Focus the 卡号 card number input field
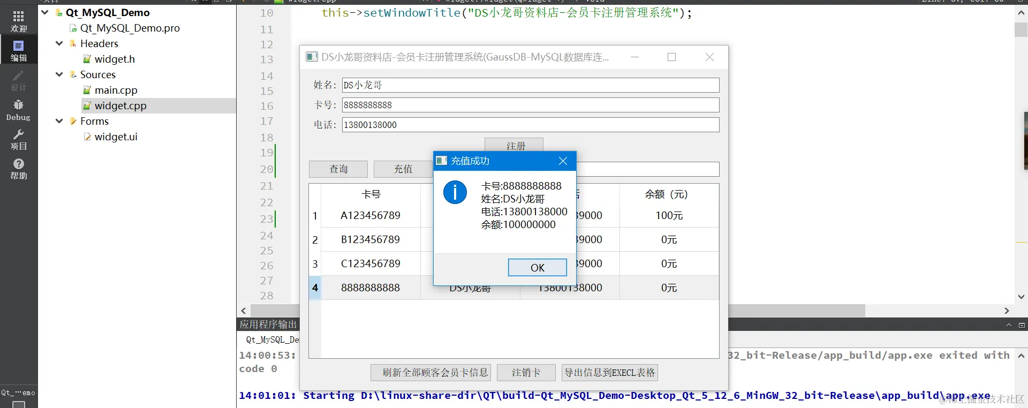The height and width of the screenshot is (408, 1028). coord(531,105)
